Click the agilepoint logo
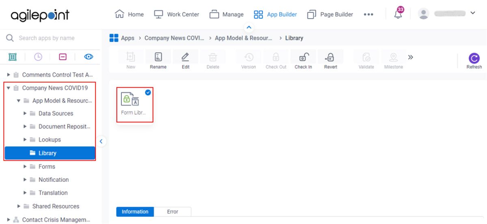487x224 pixels. click(x=40, y=15)
